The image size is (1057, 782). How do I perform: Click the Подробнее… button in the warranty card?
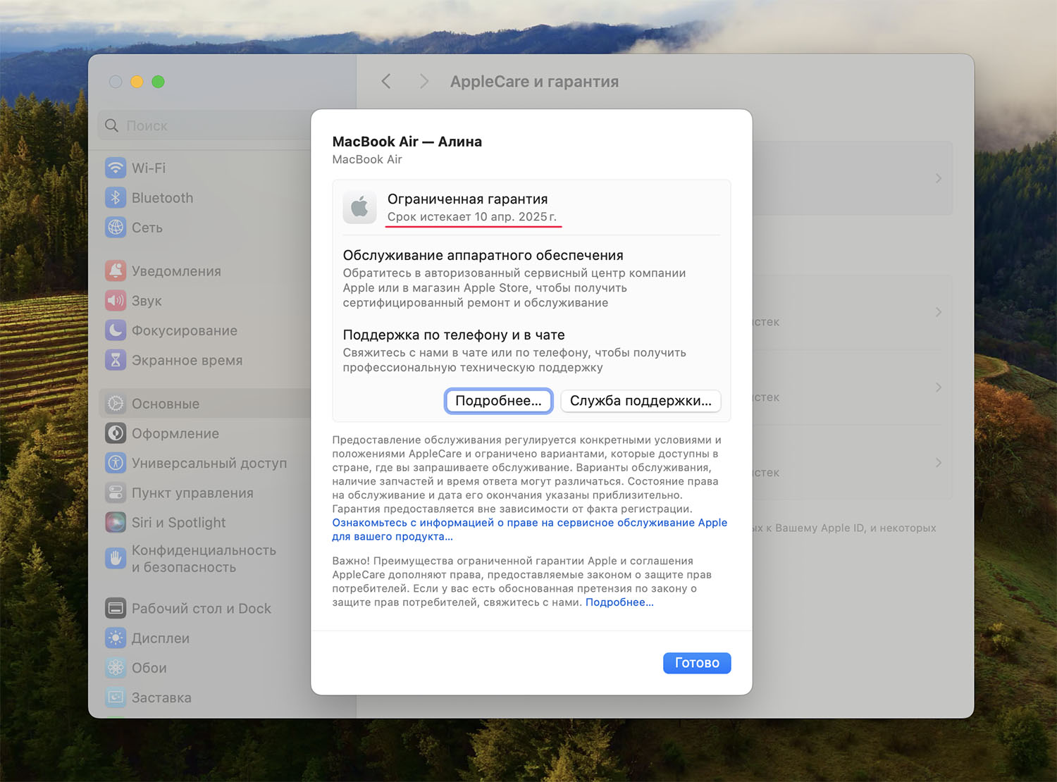click(498, 401)
